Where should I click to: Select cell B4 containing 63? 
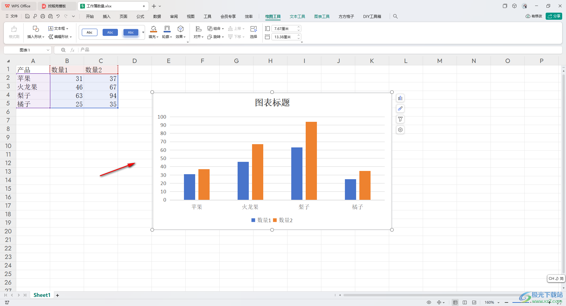pos(67,96)
